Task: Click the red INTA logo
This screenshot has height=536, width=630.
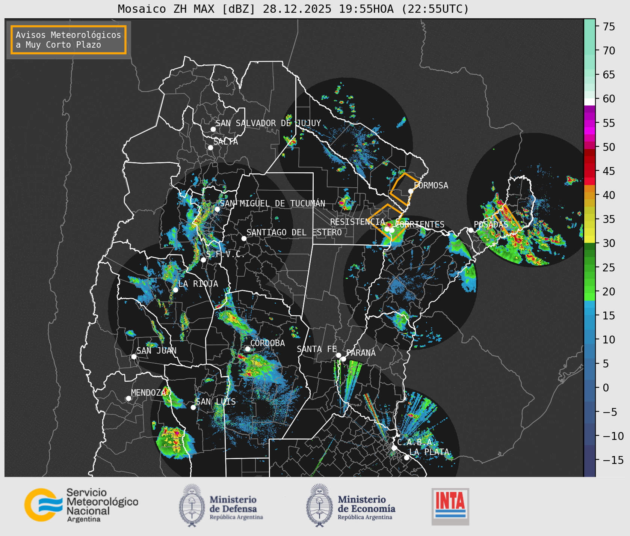Action: coord(450,506)
